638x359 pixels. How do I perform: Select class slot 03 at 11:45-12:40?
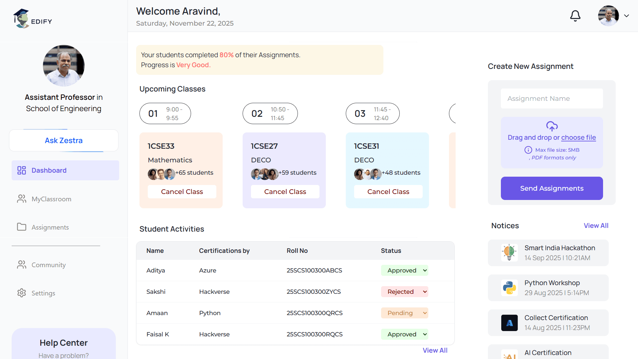tap(373, 113)
